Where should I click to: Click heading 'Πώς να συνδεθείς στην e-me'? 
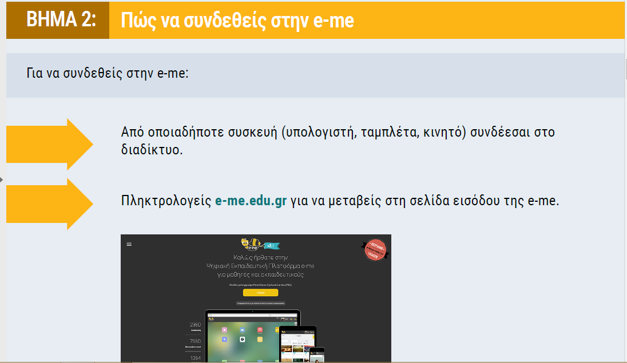(x=237, y=21)
